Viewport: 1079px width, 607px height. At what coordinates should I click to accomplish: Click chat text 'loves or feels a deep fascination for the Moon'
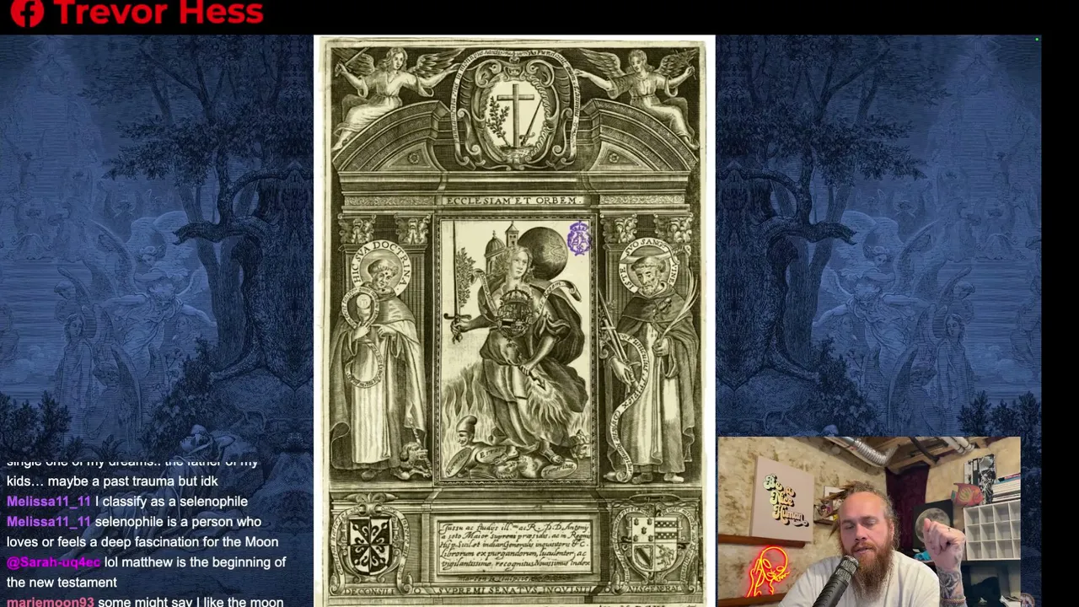[142, 542]
